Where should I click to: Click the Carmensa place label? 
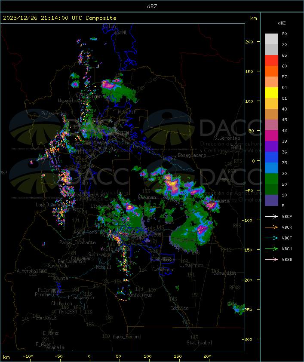[x=163, y=270]
